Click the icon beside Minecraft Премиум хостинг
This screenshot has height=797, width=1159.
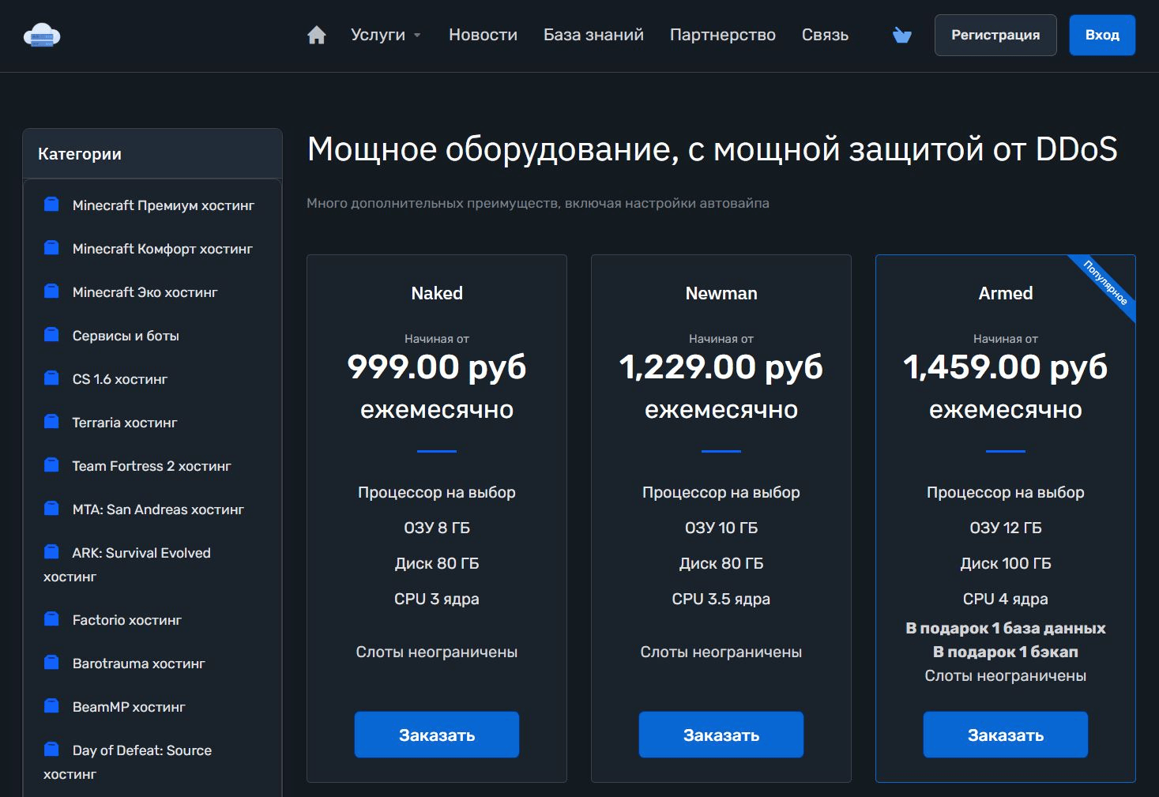[51, 205]
